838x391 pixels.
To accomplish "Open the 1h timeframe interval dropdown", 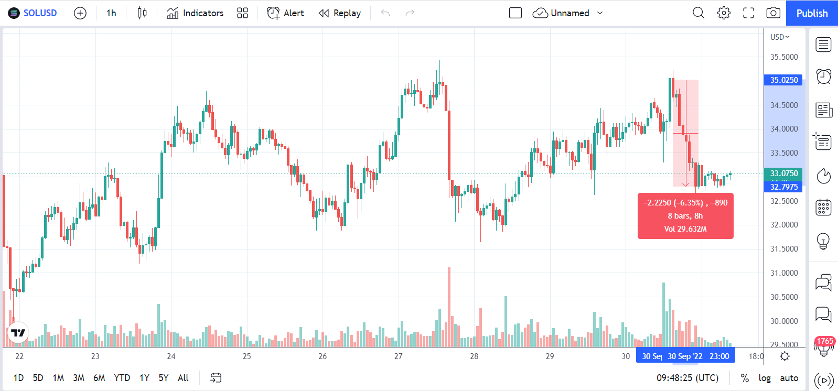I will click(x=111, y=13).
